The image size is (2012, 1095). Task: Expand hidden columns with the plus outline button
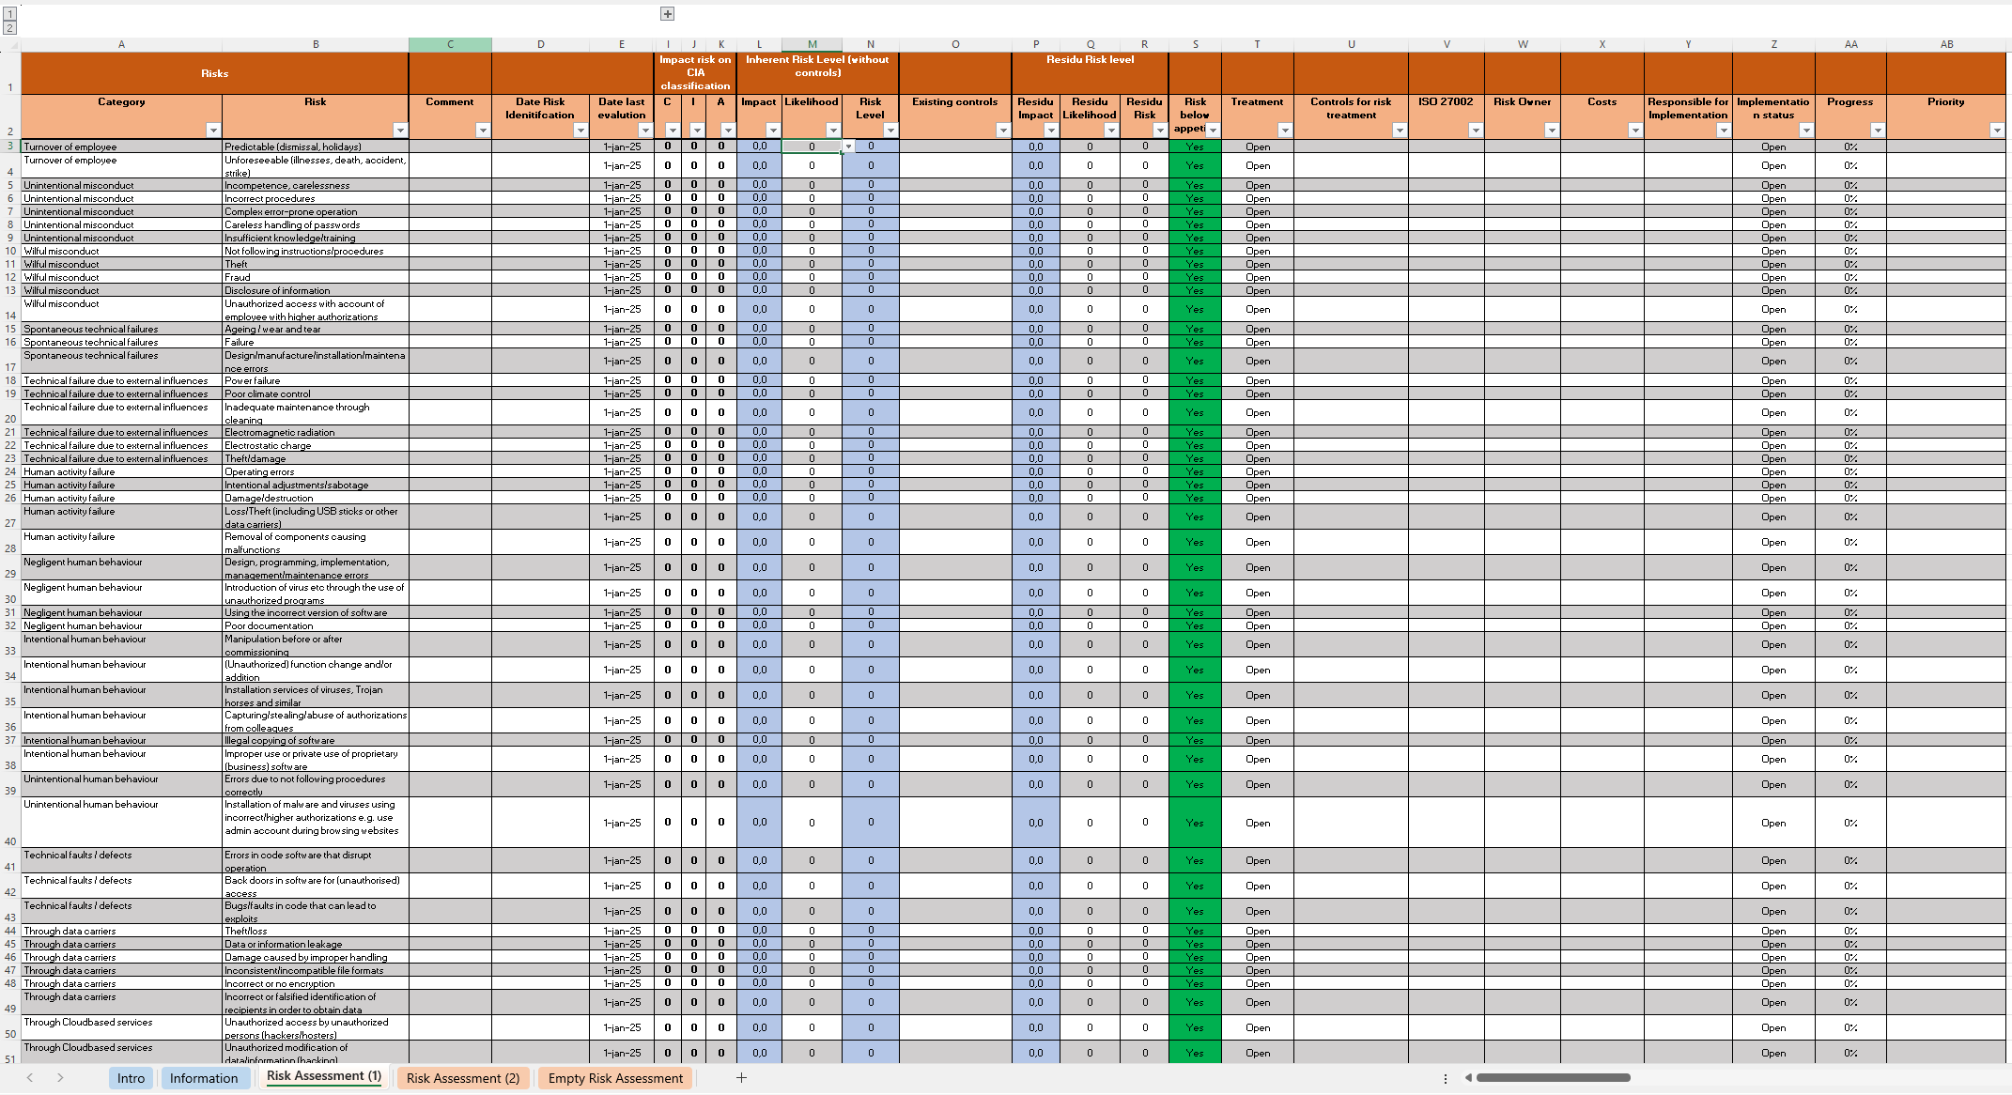pyautogui.click(x=667, y=13)
